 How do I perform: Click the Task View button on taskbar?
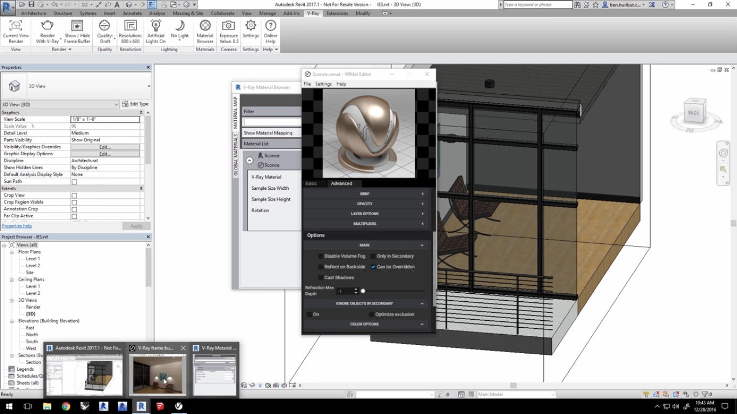[28, 406]
